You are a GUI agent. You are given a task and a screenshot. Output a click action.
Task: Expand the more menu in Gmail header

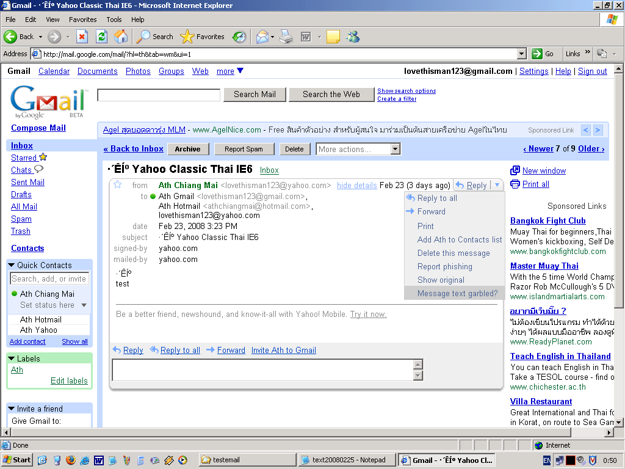coord(230,71)
